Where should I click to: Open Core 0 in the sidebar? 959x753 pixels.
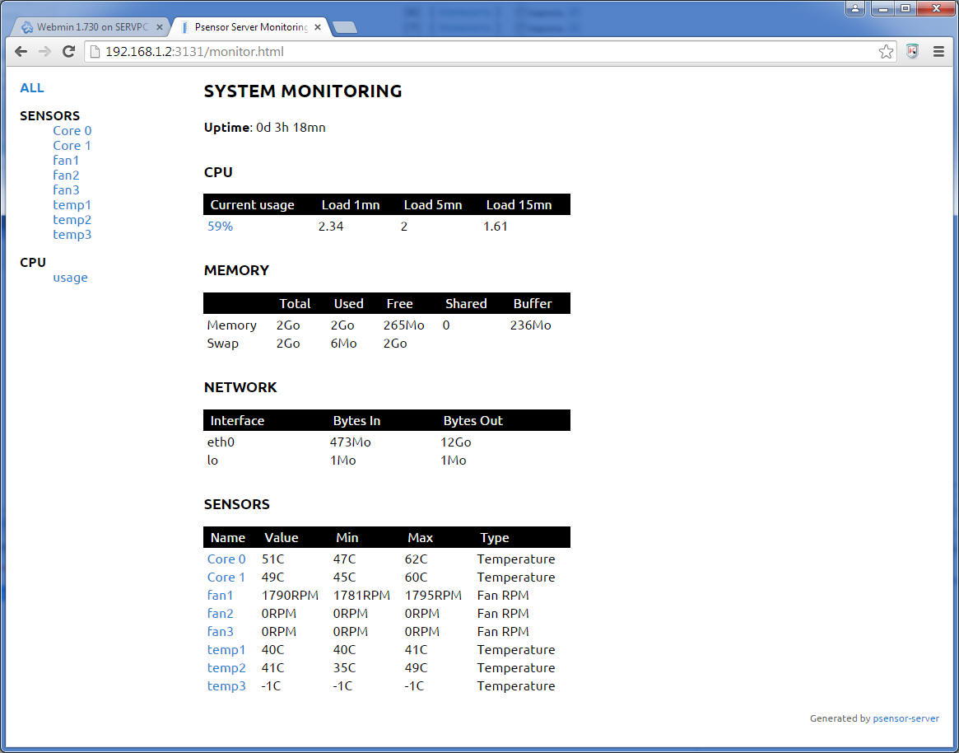pyautogui.click(x=72, y=130)
